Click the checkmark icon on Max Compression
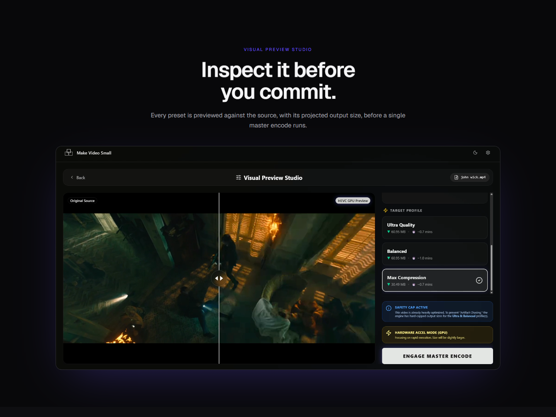The image size is (556, 417). pyautogui.click(x=479, y=280)
